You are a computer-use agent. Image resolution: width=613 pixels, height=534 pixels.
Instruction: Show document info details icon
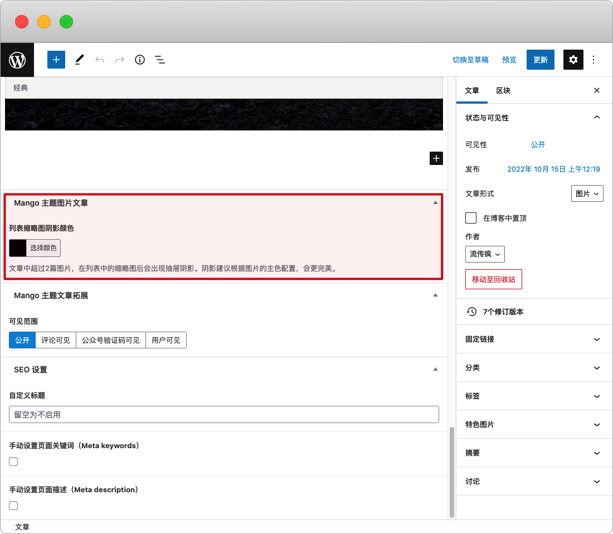(139, 60)
